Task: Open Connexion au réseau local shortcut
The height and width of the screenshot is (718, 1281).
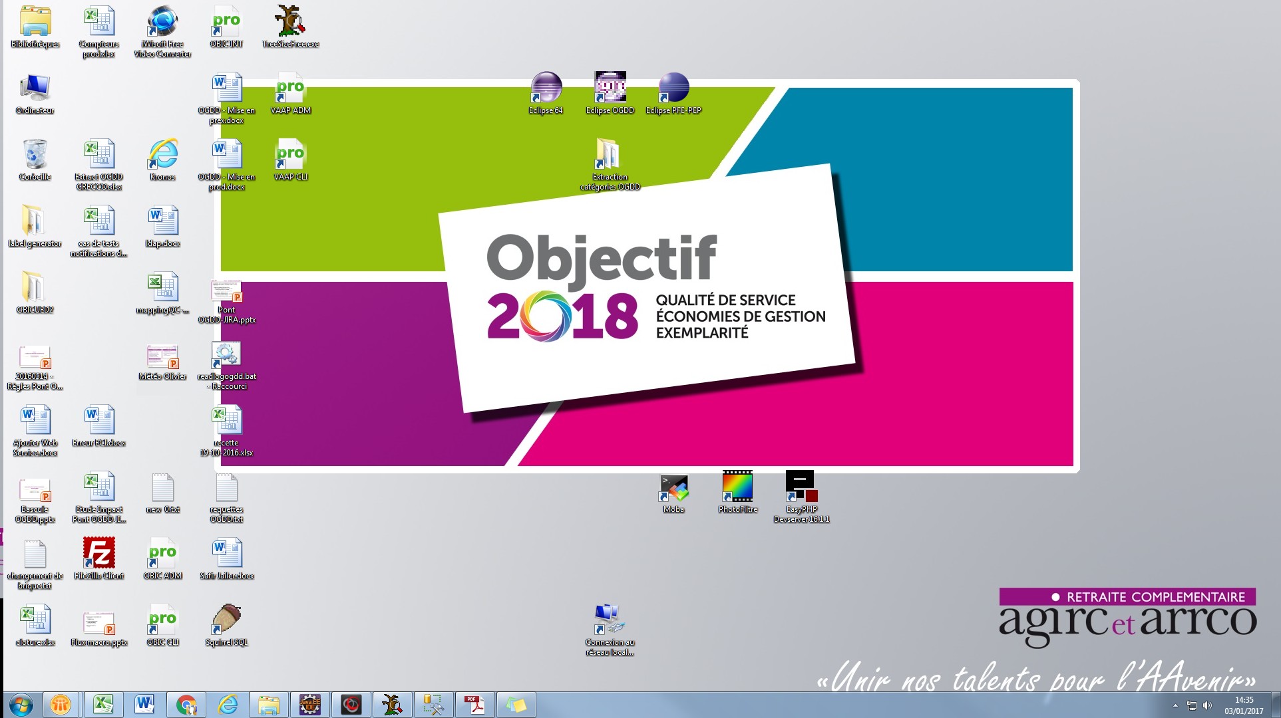Action: [610, 630]
